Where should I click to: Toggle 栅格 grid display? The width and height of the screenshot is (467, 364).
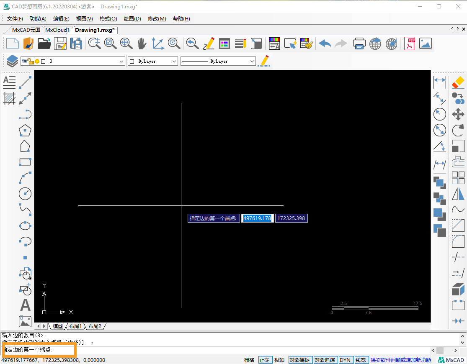pyautogui.click(x=249, y=360)
